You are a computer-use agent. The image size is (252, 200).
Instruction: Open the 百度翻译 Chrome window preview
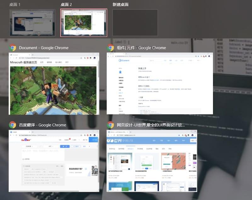coord(54,161)
